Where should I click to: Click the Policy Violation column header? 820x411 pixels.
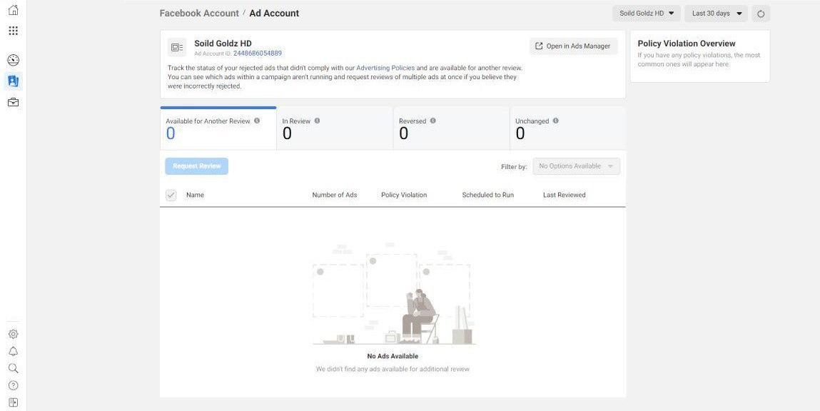click(x=404, y=195)
